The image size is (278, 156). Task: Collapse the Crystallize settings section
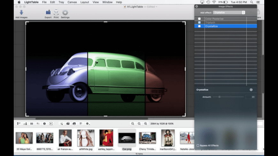pos(251,90)
